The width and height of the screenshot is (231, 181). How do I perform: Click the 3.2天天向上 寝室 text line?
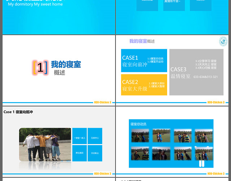point(206,64)
